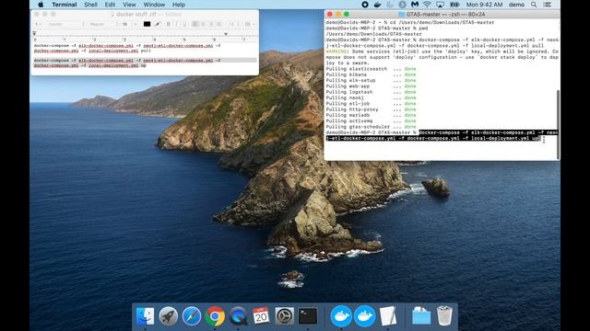Launch Google Chrome from the Dock
Viewport: 590px width, 331px height.
pos(215,316)
